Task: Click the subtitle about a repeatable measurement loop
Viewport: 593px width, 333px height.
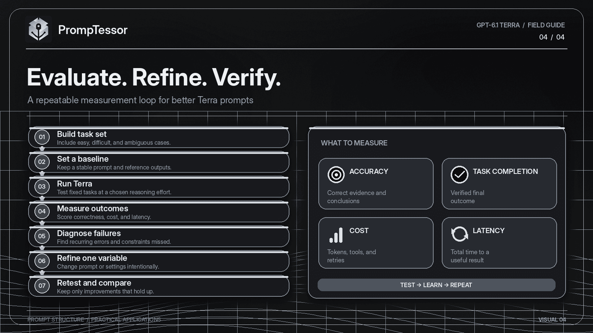Action: [x=140, y=100]
